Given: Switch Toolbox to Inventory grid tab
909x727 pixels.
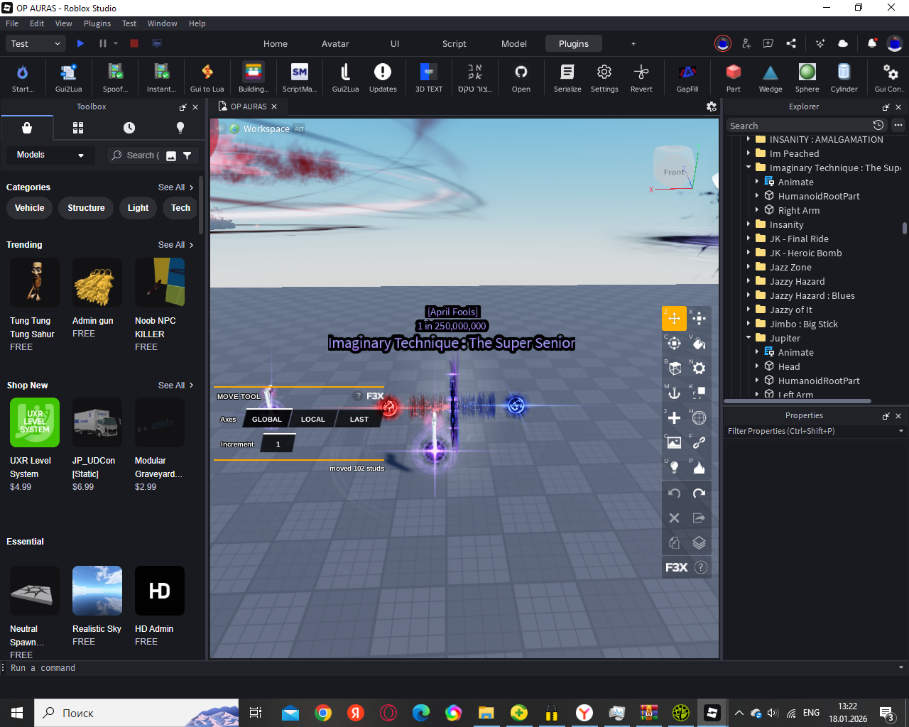Looking at the screenshot, I should point(78,128).
